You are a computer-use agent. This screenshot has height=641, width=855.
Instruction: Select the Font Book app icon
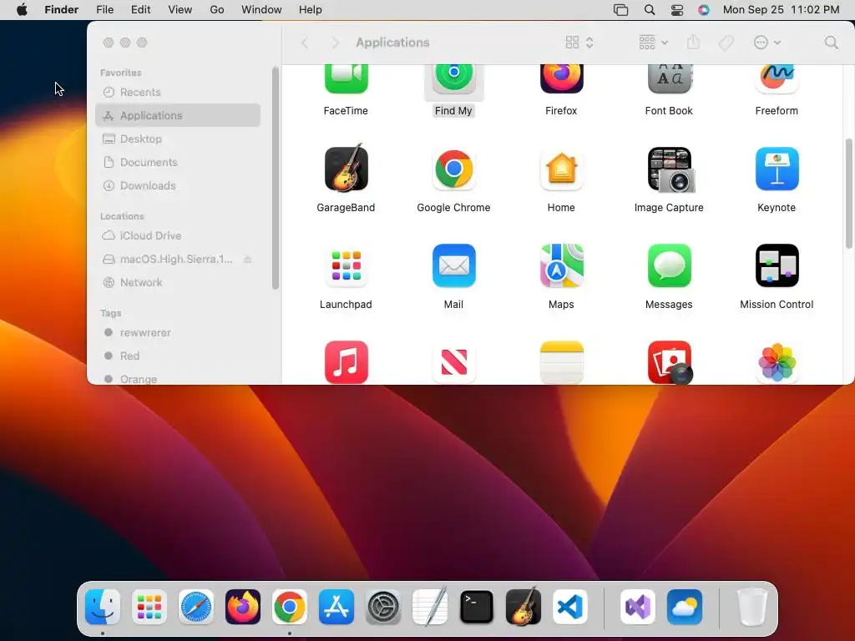coord(669,79)
